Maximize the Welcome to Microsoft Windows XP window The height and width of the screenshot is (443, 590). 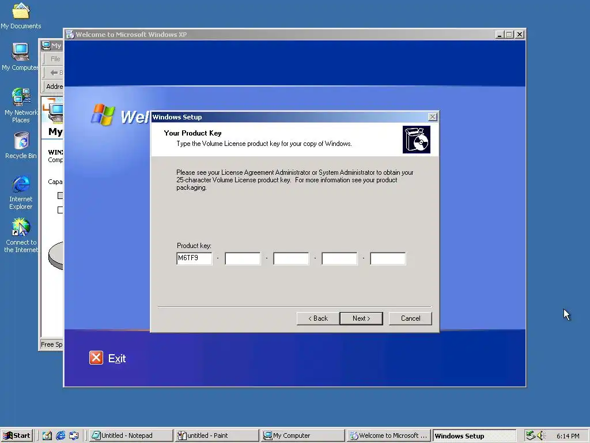point(509,35)
